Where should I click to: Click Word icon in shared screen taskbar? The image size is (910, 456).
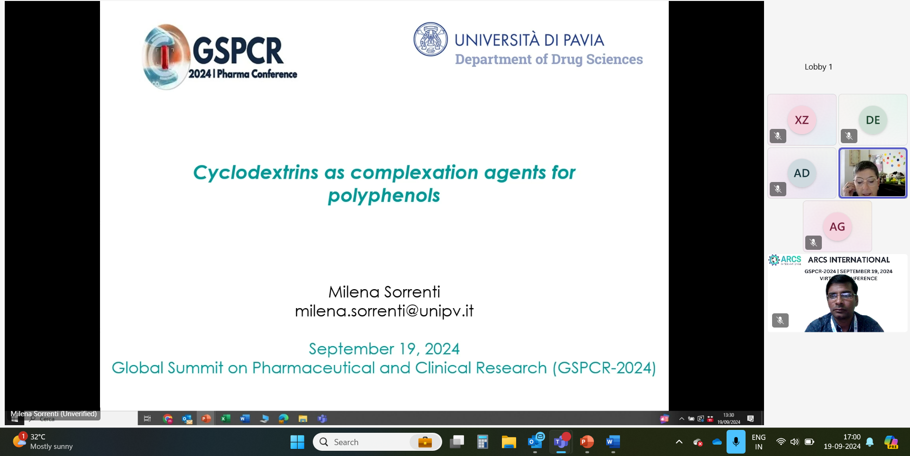245,419
